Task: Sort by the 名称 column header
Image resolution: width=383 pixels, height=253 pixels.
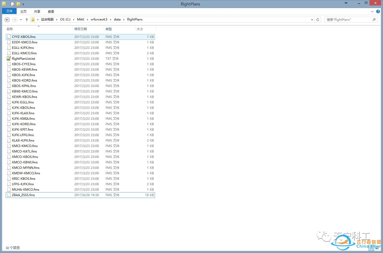Action: coord(39,29)
